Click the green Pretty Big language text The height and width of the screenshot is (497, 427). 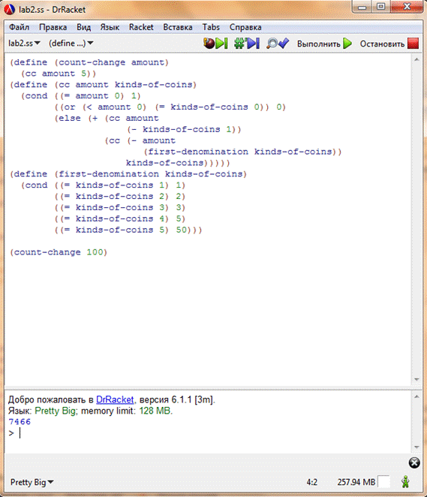(55, 411)
